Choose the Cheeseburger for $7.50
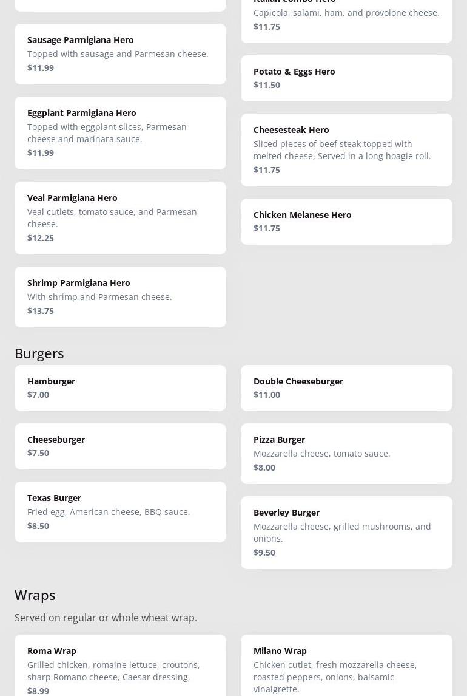Viewport: 467px width, 696px height. click(120, 446)
